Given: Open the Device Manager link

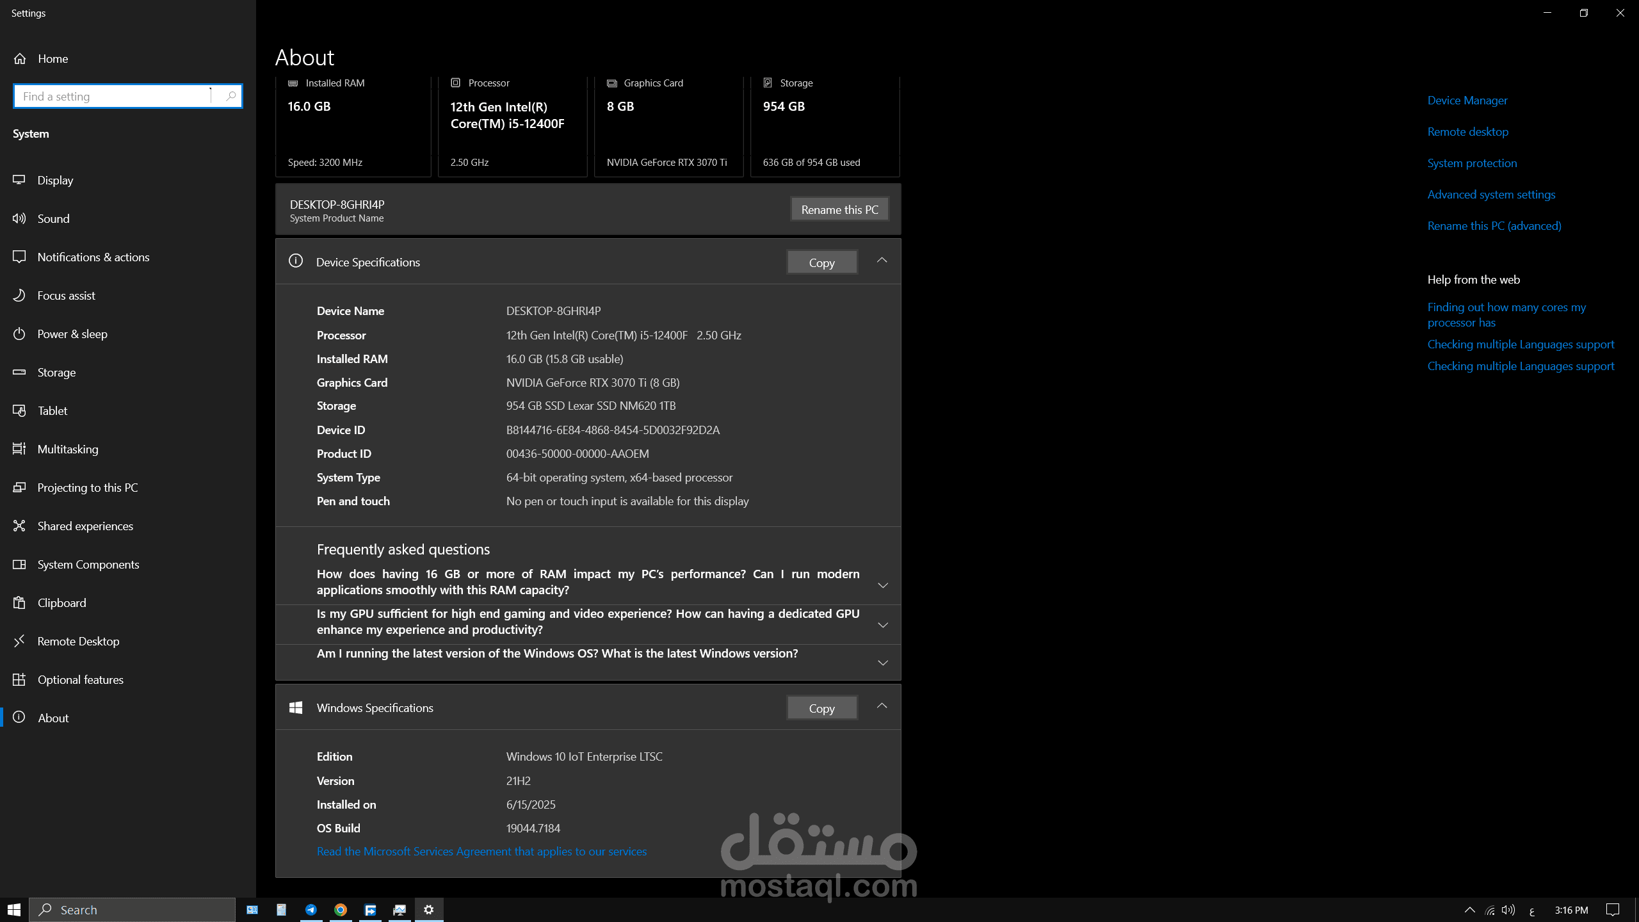Looking at the screenshot, I should [1467, 101].
